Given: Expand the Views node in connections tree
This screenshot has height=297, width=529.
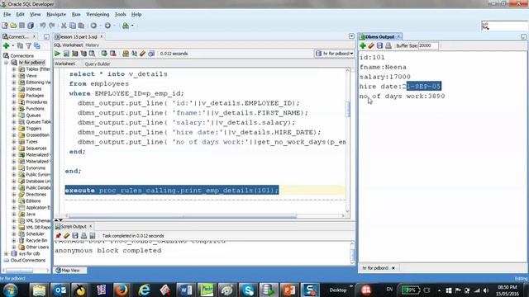Looking at the screenshot, I should point(14,76).
